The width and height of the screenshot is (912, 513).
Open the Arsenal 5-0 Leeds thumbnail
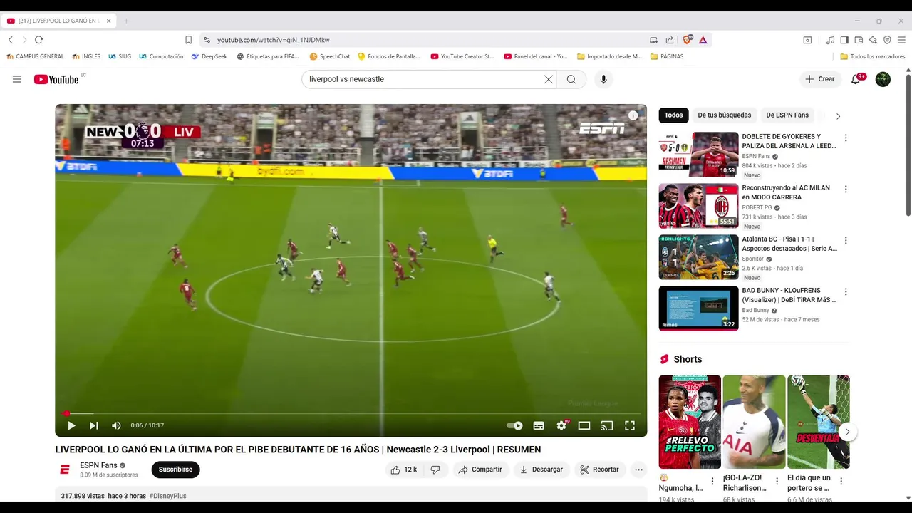698,155
